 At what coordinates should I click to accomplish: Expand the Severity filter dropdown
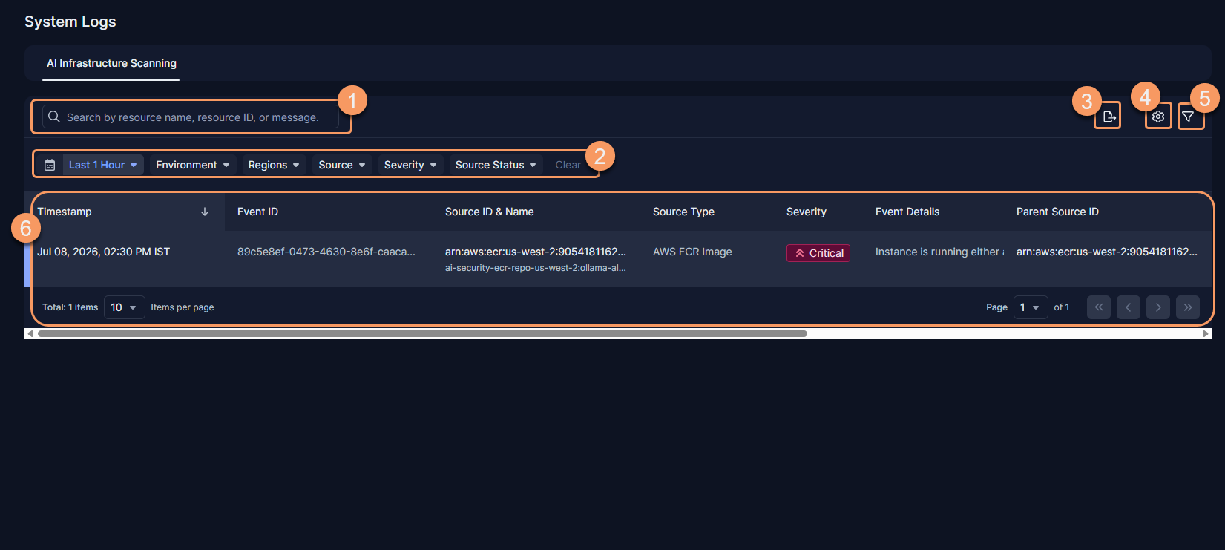[410, 165]
